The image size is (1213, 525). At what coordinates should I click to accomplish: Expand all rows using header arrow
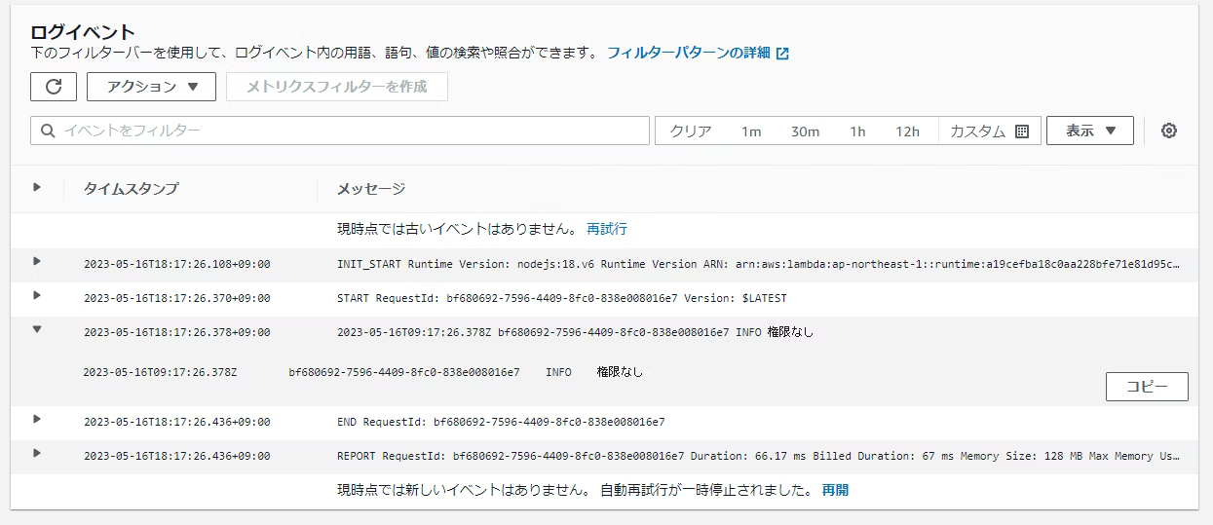pos(37,187)
